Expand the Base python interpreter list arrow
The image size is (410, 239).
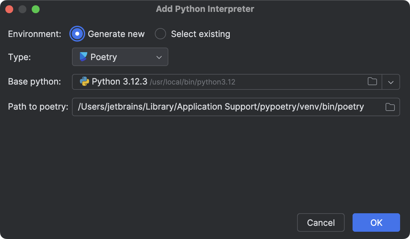[x=391, y=82]
